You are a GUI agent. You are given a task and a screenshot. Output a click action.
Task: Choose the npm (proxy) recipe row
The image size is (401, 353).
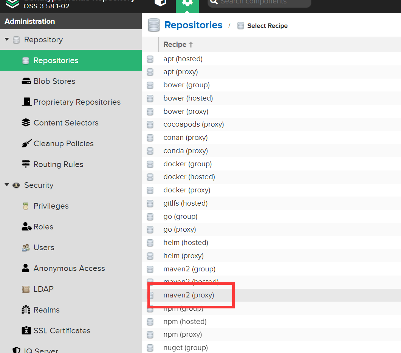point(183,334)
